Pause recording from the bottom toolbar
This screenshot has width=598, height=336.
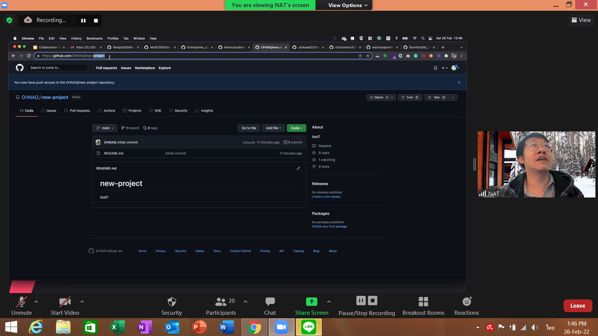pos(361,301)
